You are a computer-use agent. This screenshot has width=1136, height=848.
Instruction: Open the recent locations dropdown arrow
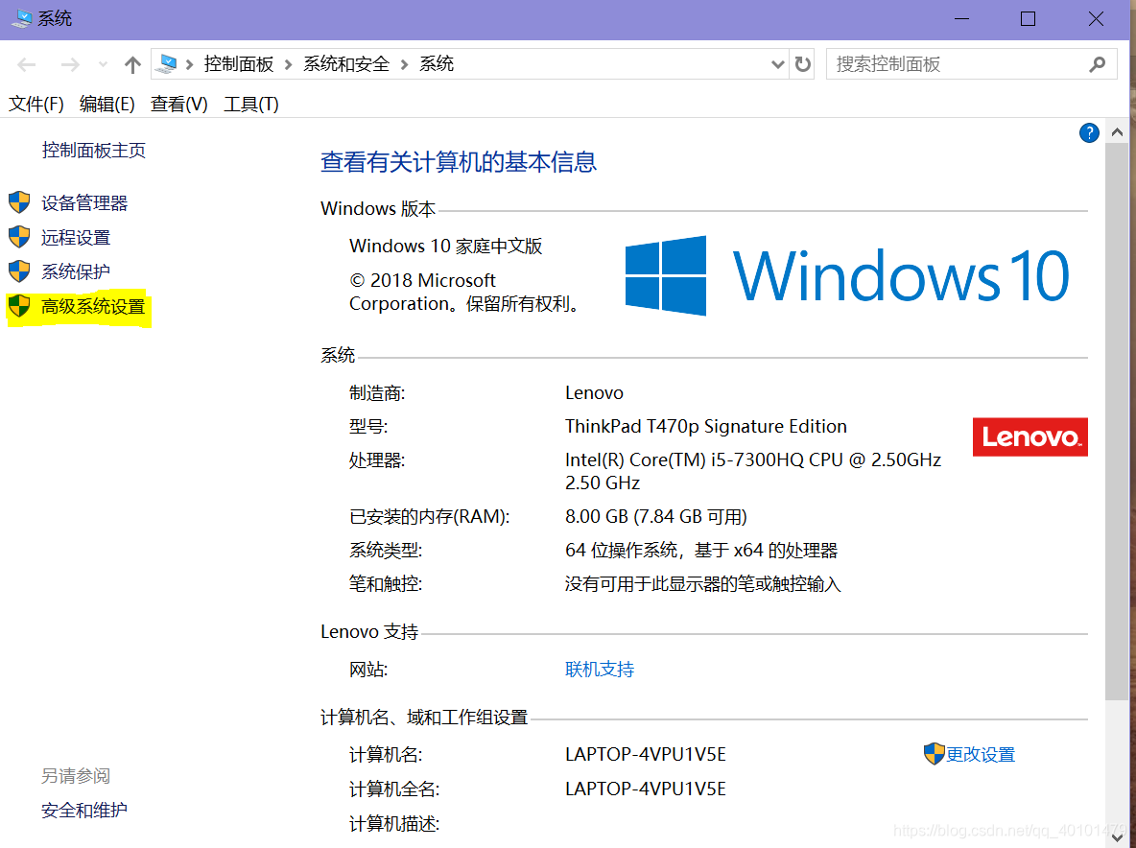(x=103, y=65)
